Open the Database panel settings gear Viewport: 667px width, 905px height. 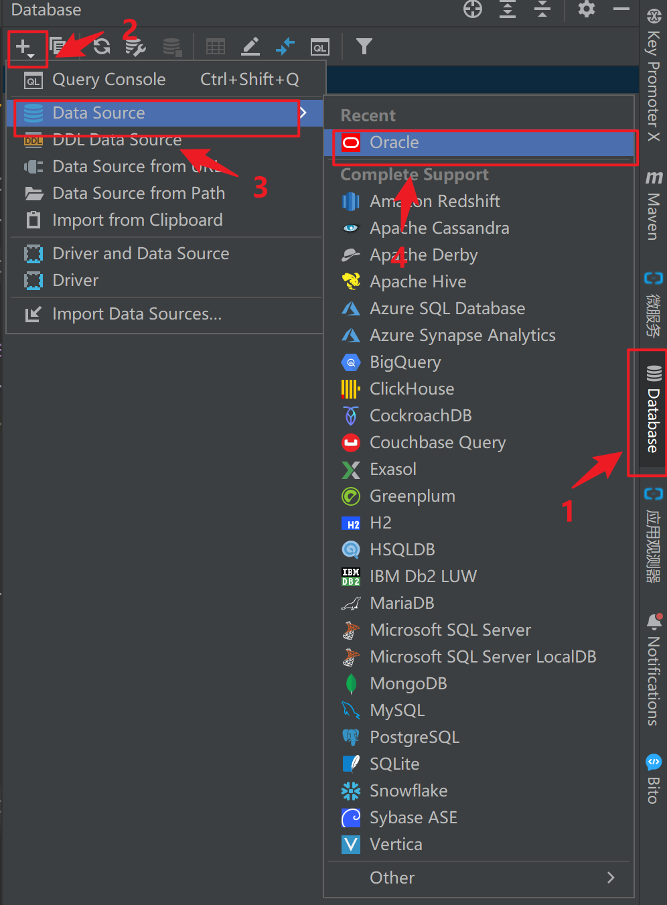pyautogui.click(x=587, y=9)
